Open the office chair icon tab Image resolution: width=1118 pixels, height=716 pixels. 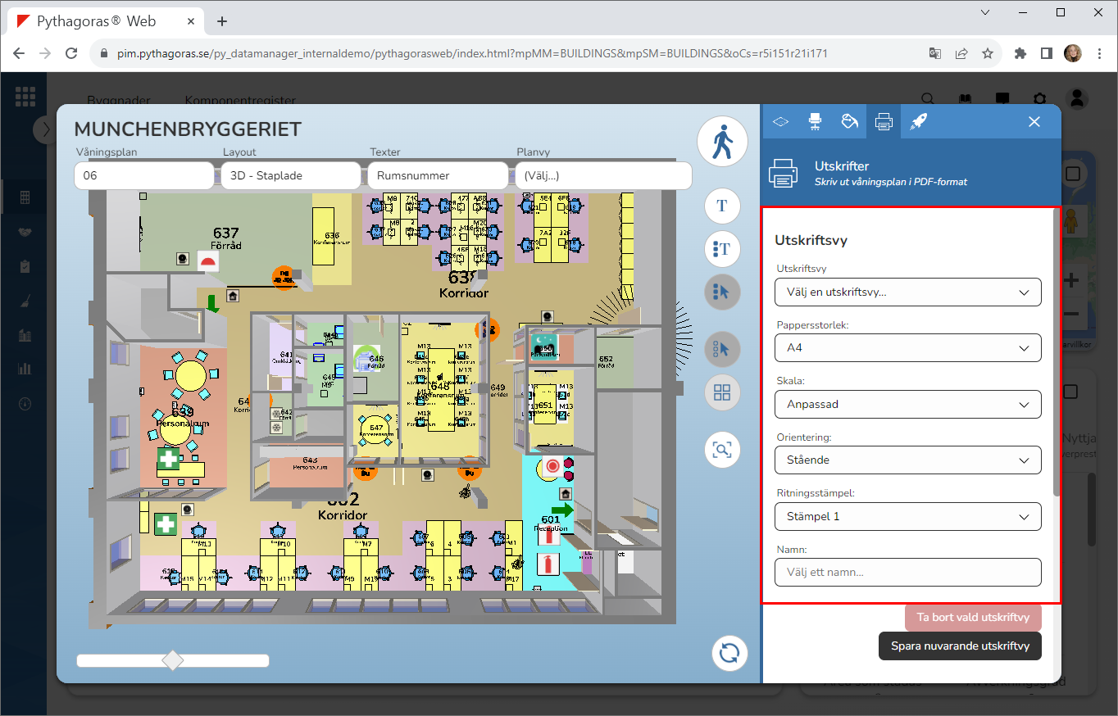[815, 121]
